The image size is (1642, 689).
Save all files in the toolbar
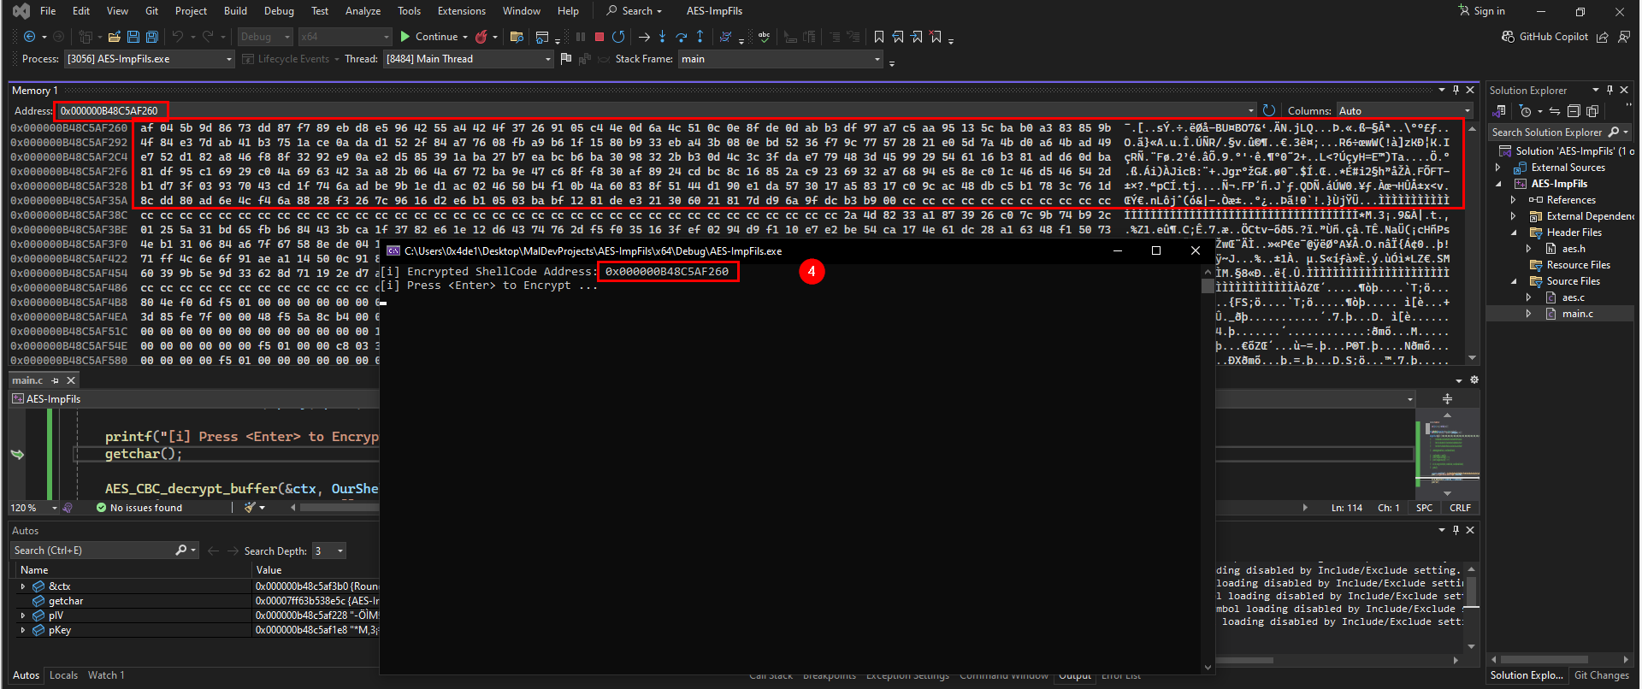click(152, 37)
